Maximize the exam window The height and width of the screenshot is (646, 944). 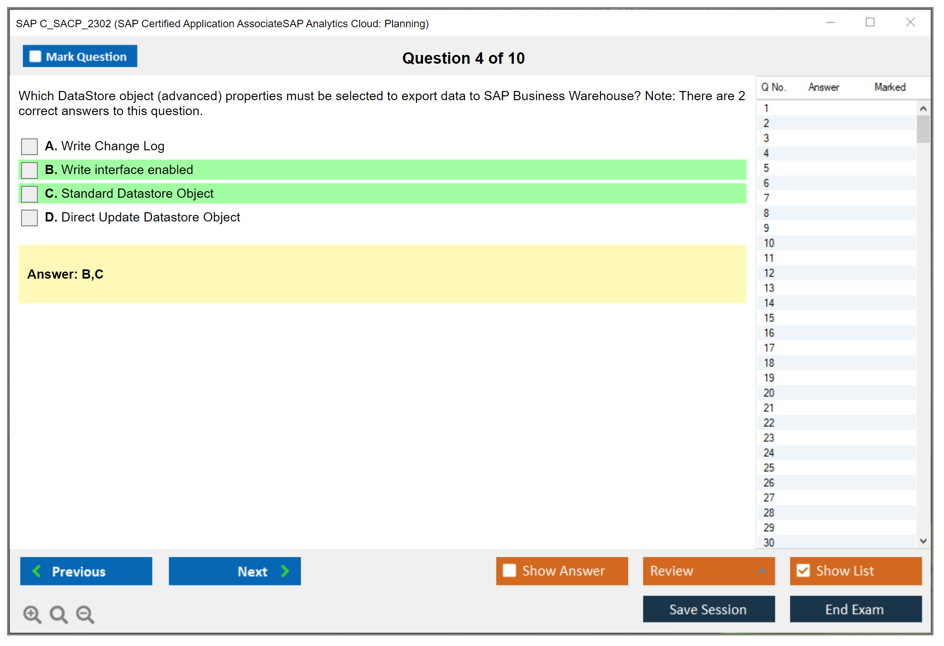pos(870,22)
